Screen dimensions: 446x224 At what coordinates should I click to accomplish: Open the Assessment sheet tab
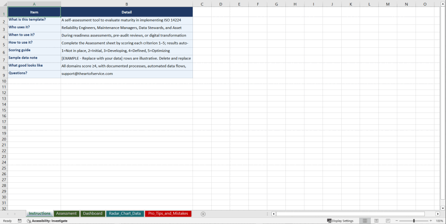pyautogui.click(x=66, y=214)
